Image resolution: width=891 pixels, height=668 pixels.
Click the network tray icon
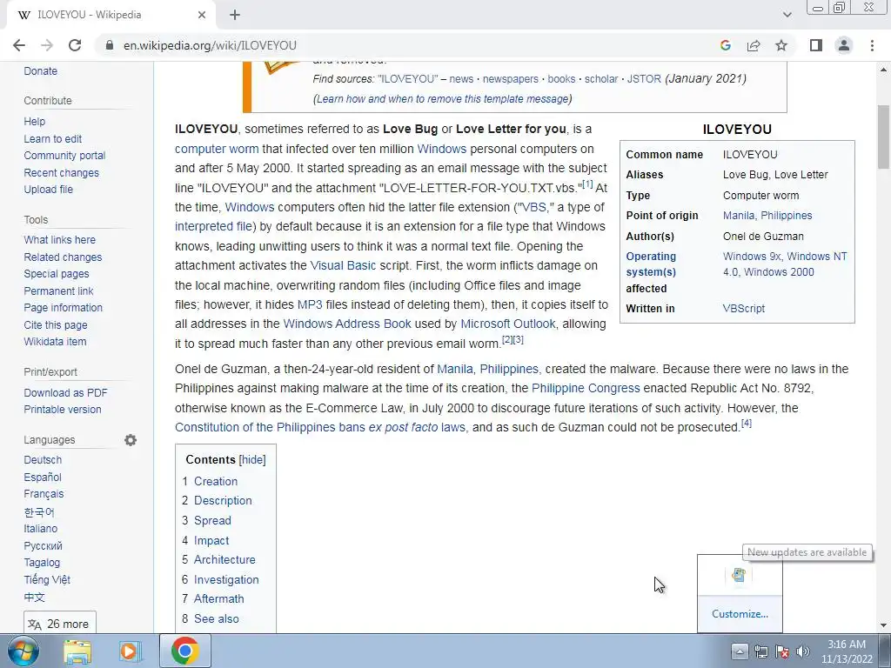760,651
